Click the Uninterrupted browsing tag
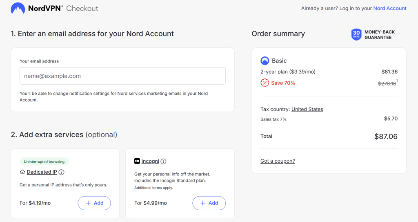Viewport: 418px width, 222px height. pos(44,161)
